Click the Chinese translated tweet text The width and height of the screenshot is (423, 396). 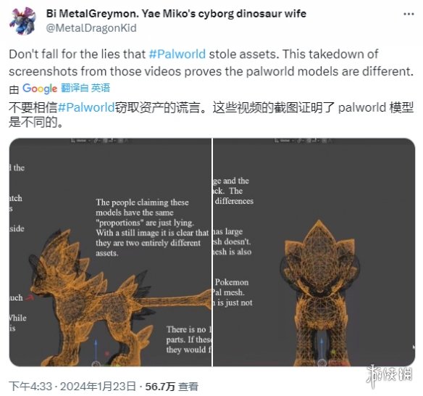[211, 115]
